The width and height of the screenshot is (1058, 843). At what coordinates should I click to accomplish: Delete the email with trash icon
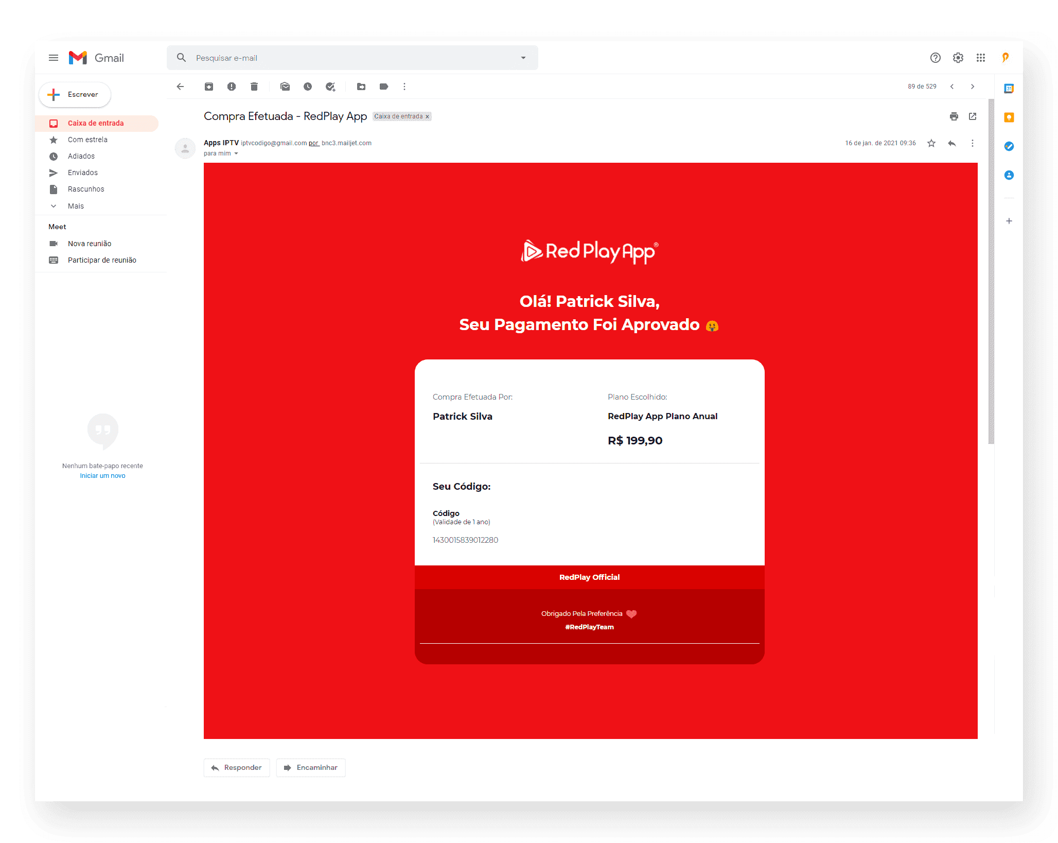[x=254, y=87]
